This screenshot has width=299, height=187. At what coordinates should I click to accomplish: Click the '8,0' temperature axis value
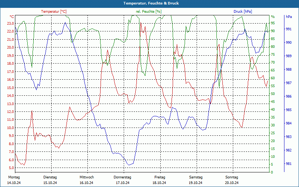click(11, 144)
